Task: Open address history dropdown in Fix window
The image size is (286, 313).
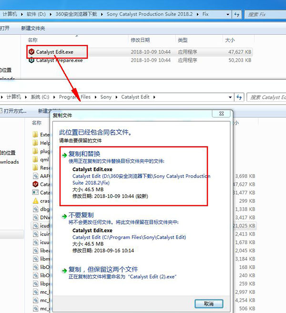Action: [228, 14]
